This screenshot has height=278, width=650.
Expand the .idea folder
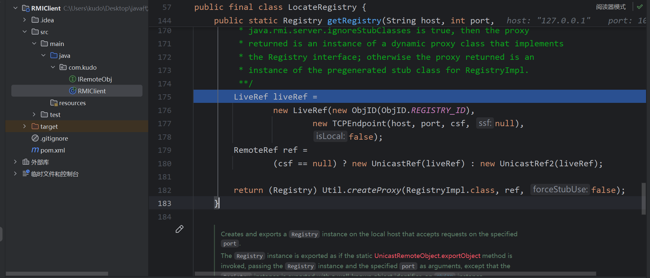pos(25,20)
